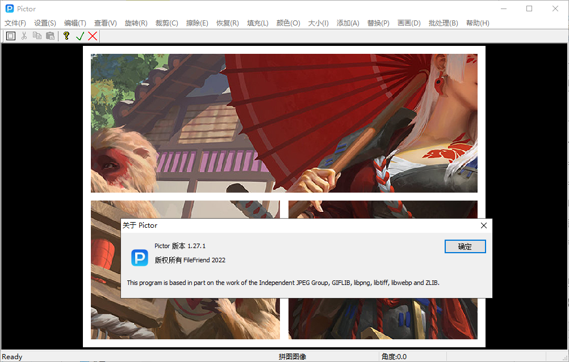
Task: Open the 擦除(E) menu
Action: [197, 23]
